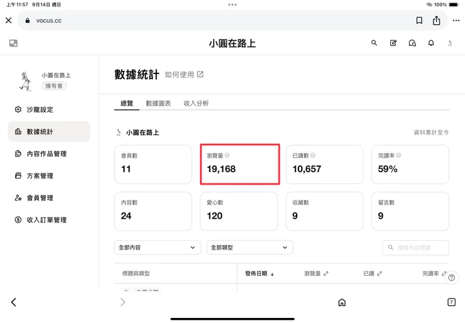Go forward with the browser forward arrow
The height and width of the screenshot is (323, 465).
pyautogui.click(x=123, y=302)
